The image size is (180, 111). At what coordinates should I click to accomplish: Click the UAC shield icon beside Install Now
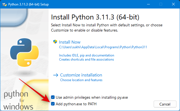pos(55,42)
